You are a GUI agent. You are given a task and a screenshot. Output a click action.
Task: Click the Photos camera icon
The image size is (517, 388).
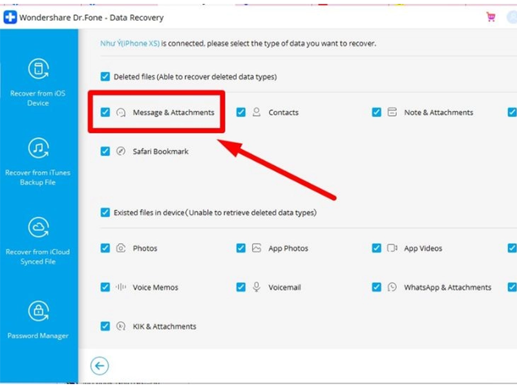[121, 248]
